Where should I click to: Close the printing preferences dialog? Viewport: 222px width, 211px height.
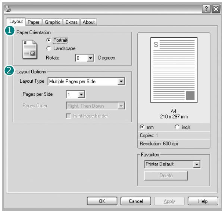pos(216,9)
